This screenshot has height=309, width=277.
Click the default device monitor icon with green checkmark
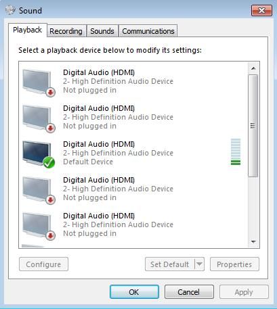tap(39, 155)
